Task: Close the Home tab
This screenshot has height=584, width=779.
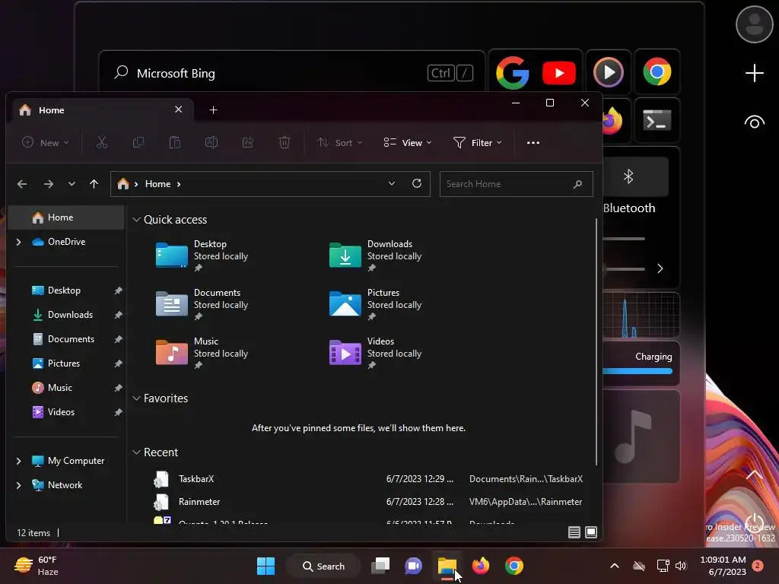Action: pos(178,109)
